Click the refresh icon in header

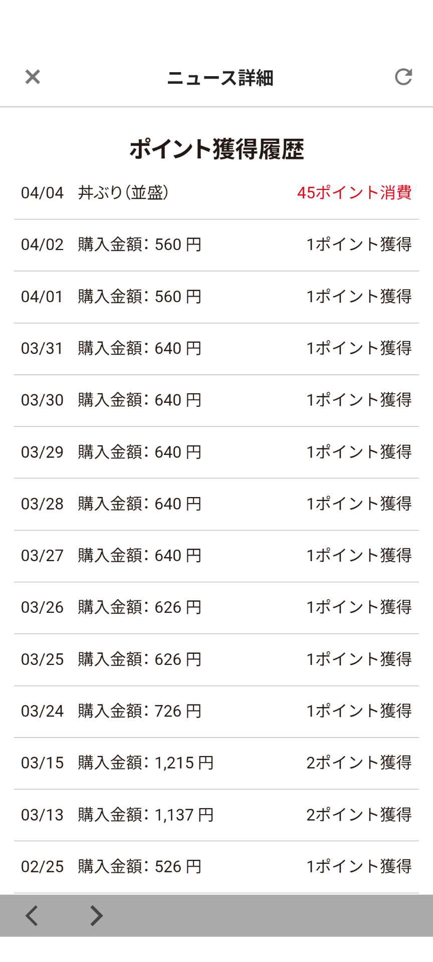pos(403,77)
